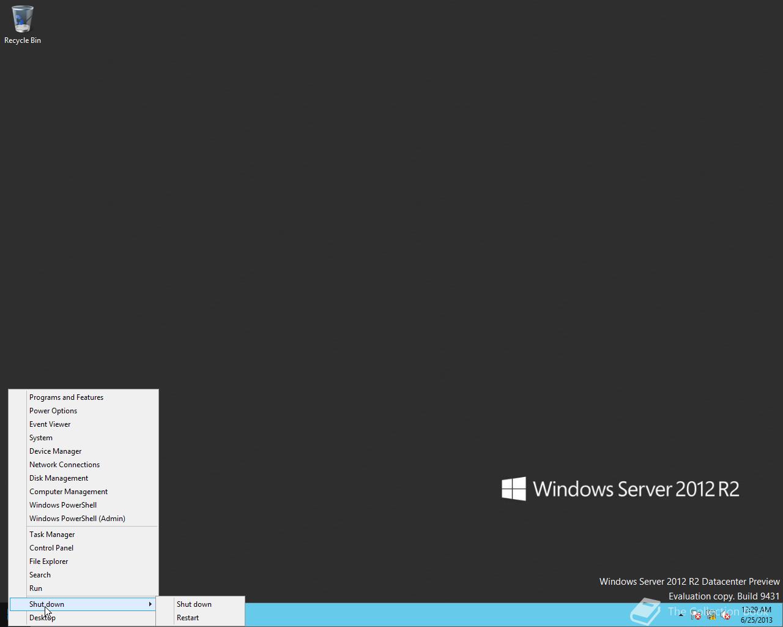Open the clock showing 12:29 AM
This screenshot has width=783, height=627.
pos(757,615)
